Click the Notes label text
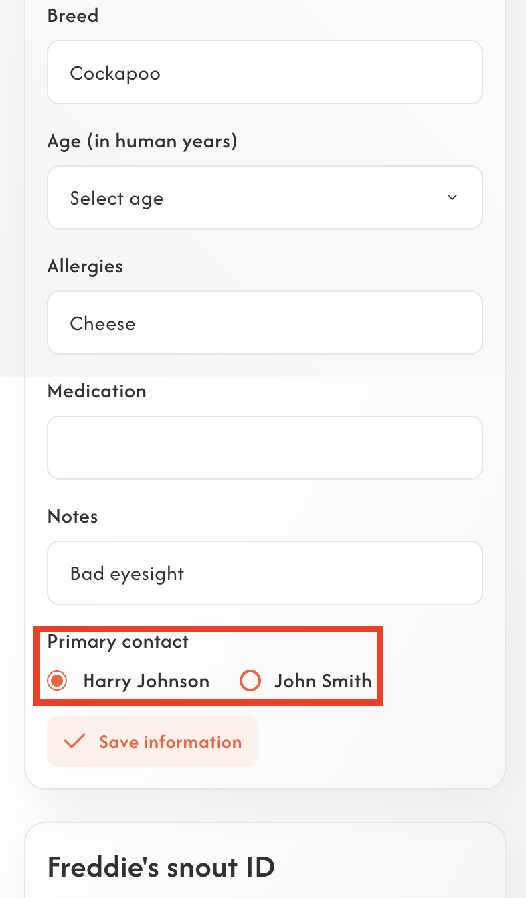The width and height of the screenshot is (526, 898). [x=72, y=517]
